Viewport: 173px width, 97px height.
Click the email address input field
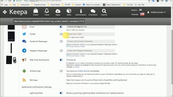pos(91,27)
